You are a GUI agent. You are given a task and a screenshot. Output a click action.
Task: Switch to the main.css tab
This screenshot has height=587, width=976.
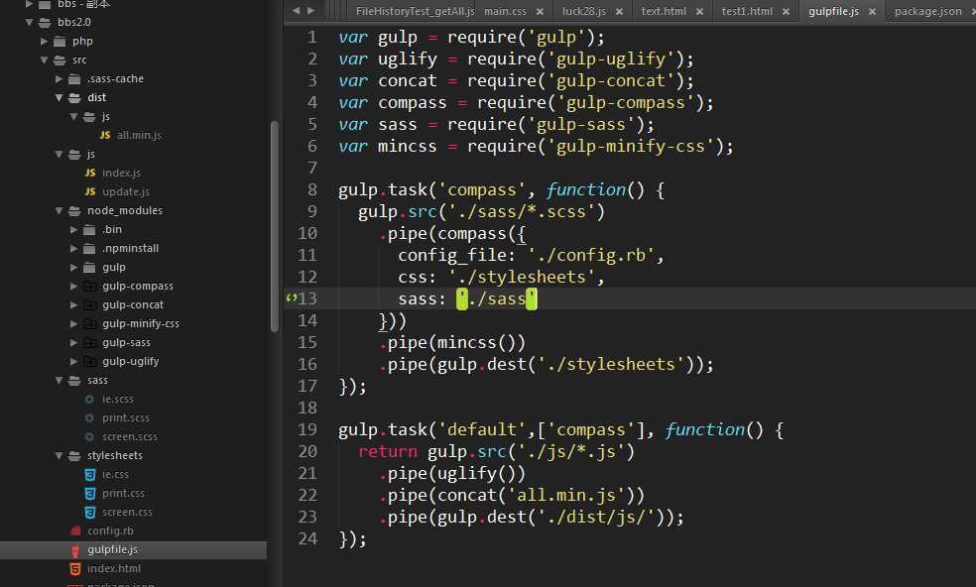[x=505, y=11]
